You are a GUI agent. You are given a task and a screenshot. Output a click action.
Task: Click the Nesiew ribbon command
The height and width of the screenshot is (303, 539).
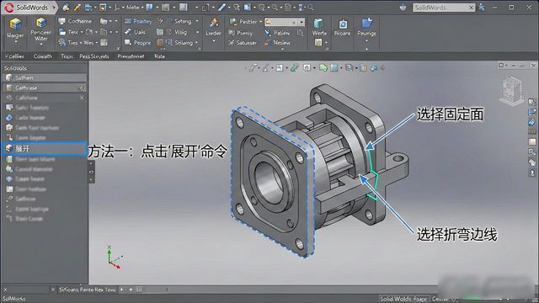[x=277, y=43]
